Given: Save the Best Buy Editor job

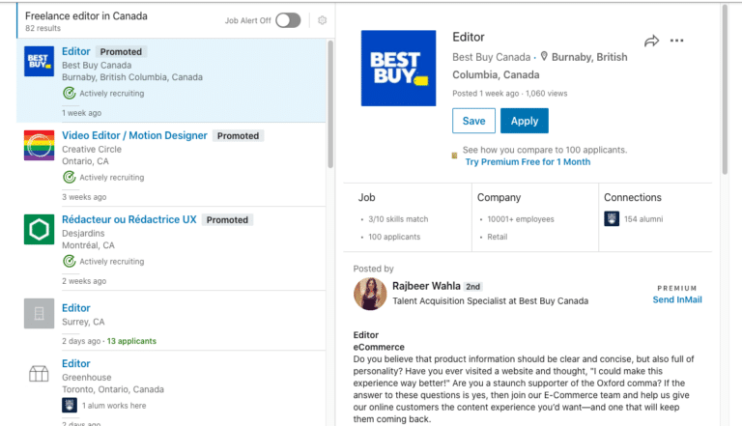Looking at the screenshot, I should (x=473, y=121).
